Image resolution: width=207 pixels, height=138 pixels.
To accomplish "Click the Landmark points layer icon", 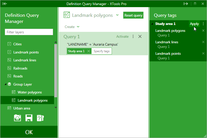I will point(9,52).
